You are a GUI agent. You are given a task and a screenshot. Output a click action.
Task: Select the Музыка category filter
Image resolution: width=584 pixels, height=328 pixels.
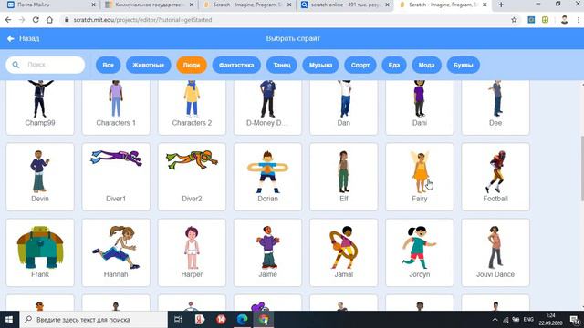click(320, 65)
